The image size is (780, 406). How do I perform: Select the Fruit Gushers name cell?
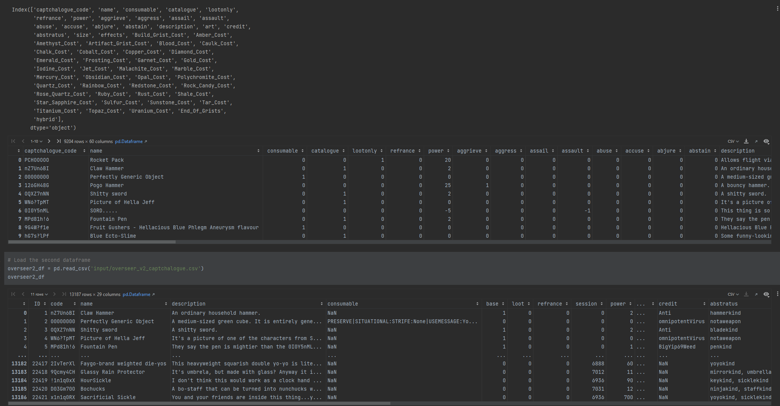[175, 228]
